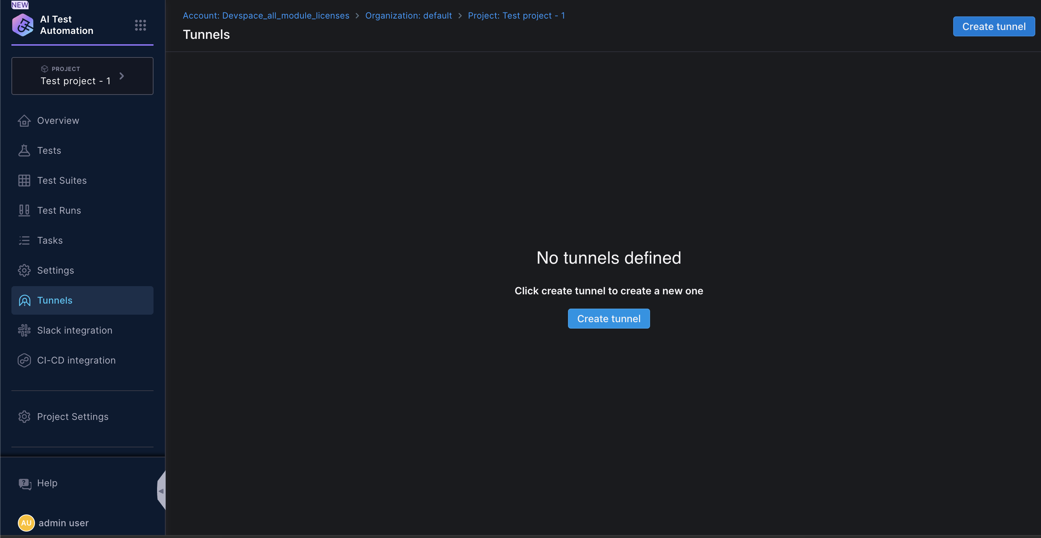Click the Test Suites grid icon
Image resolution: width=1041 pixels, height=538 pixels.
pos(24,181)
